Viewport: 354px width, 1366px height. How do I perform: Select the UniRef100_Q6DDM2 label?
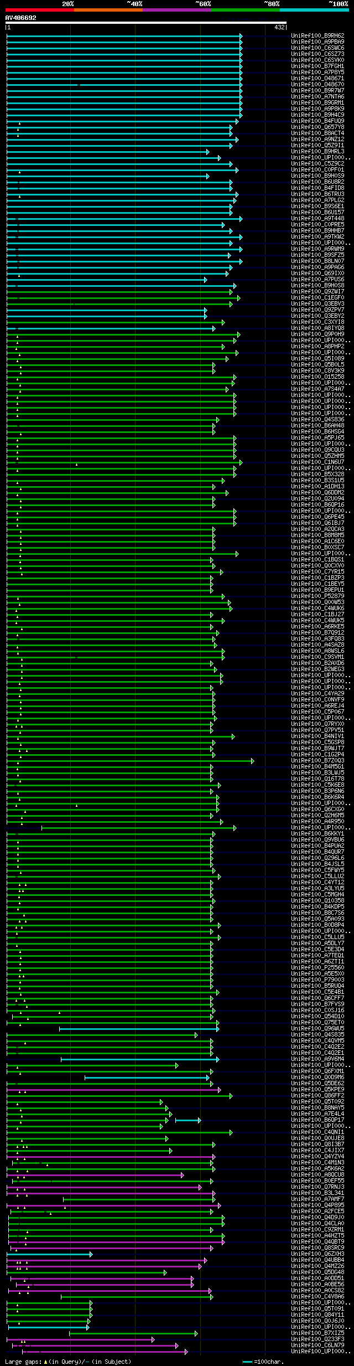[x=317, y=493]
